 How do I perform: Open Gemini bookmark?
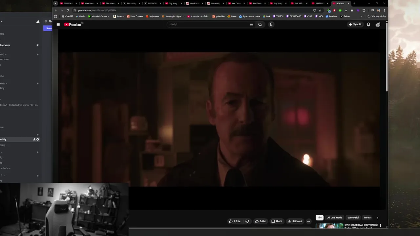tap(80, 16)
